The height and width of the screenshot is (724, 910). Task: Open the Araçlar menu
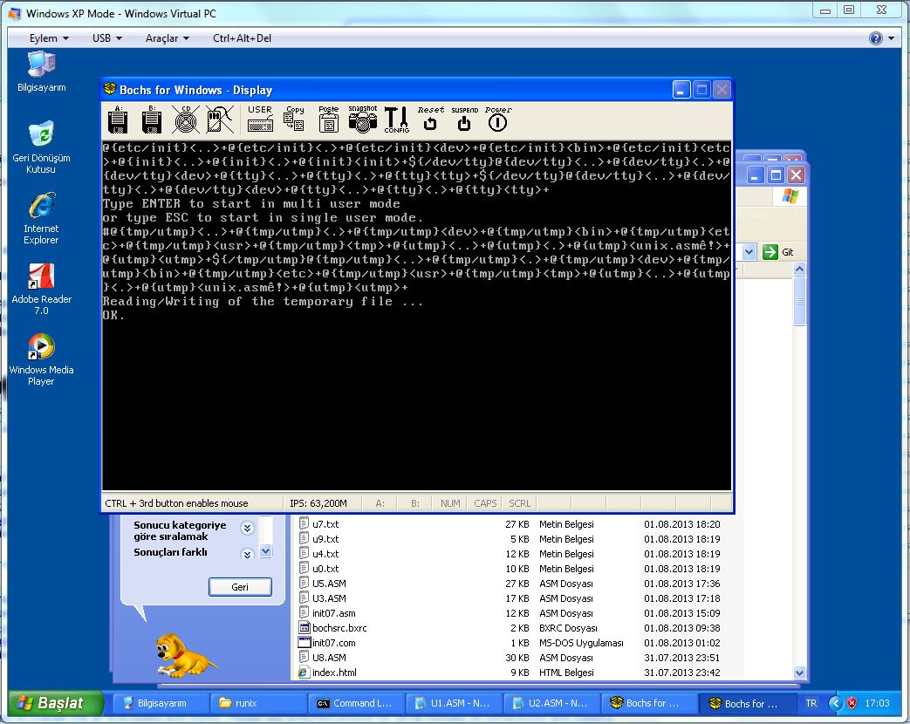168,38
